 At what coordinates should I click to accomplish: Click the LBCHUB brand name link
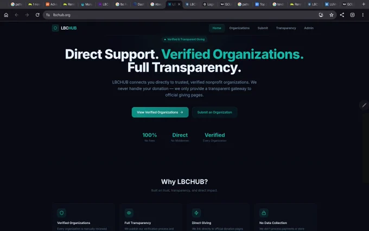coord(69,28)
